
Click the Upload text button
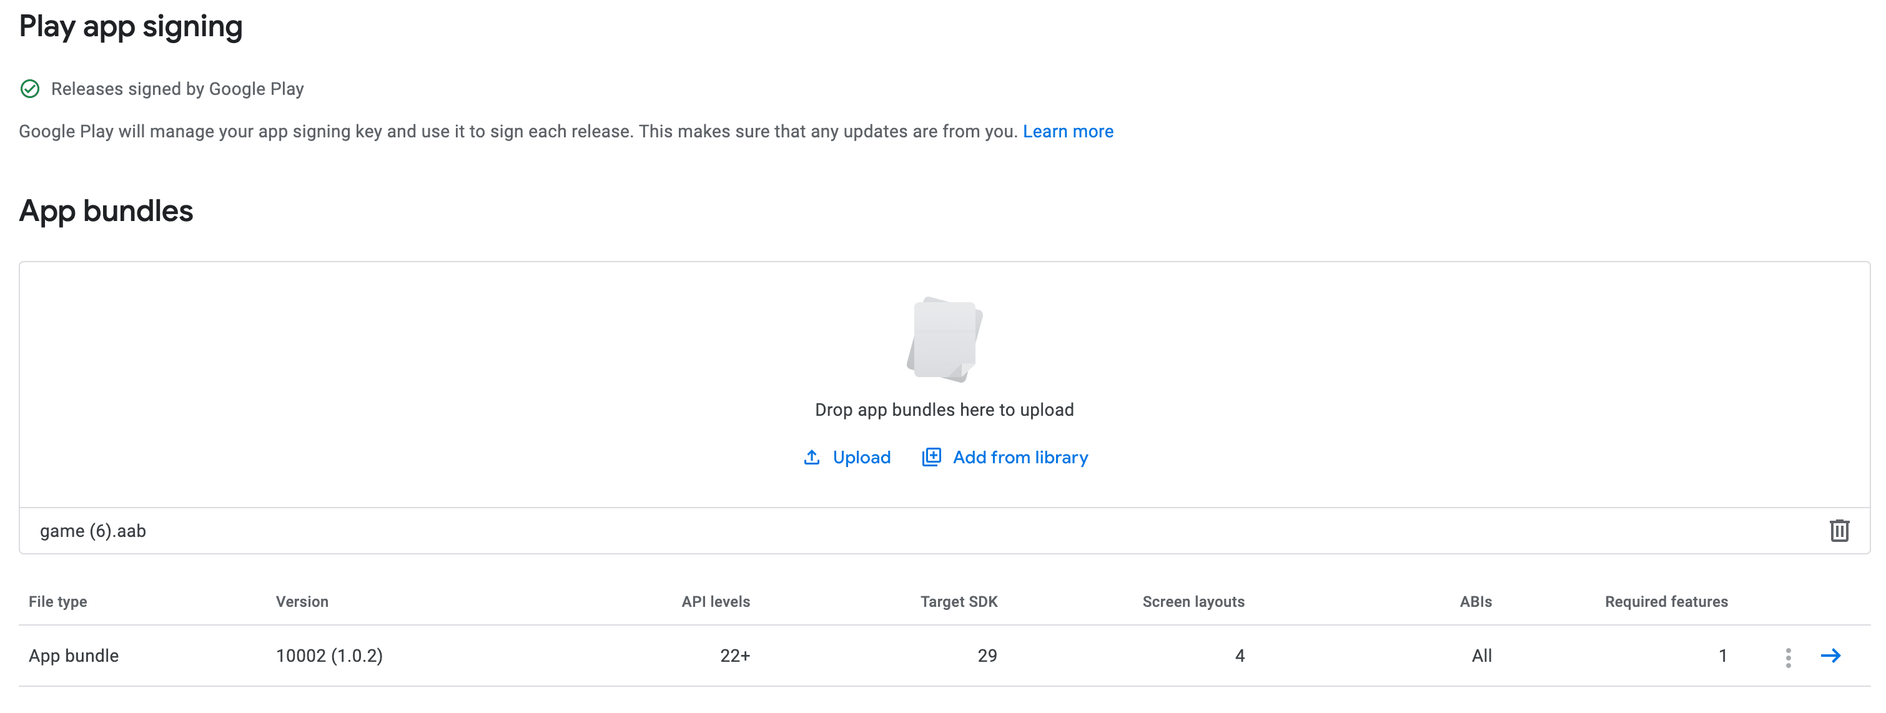861,458
